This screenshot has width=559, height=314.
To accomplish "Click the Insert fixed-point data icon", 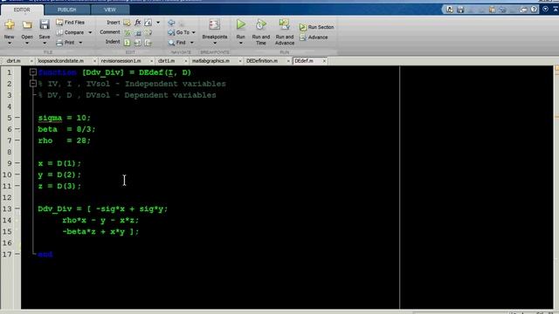I will [x=148, y=23].
